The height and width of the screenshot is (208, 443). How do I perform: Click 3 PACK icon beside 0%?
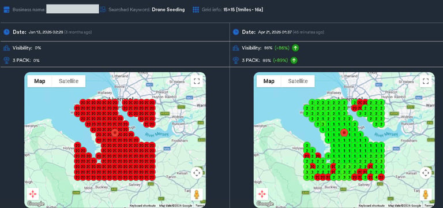(6, 60)
